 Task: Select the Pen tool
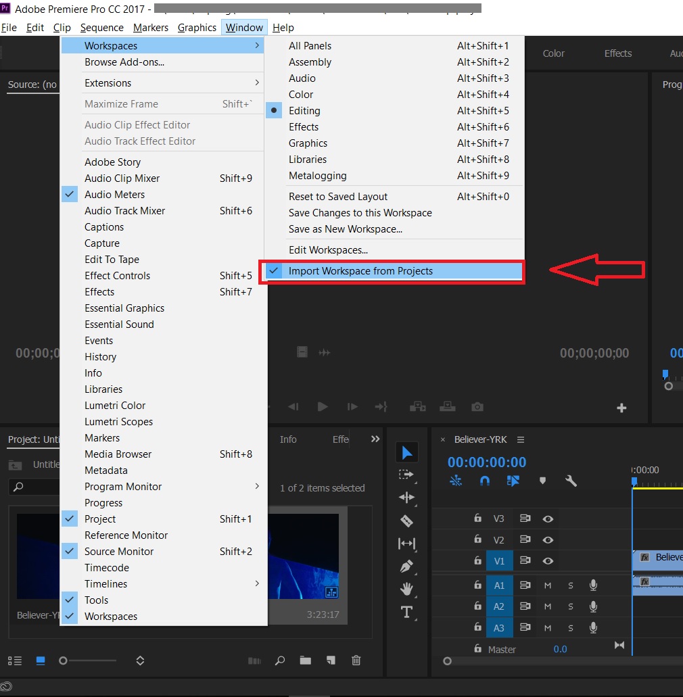pos(407,567)
